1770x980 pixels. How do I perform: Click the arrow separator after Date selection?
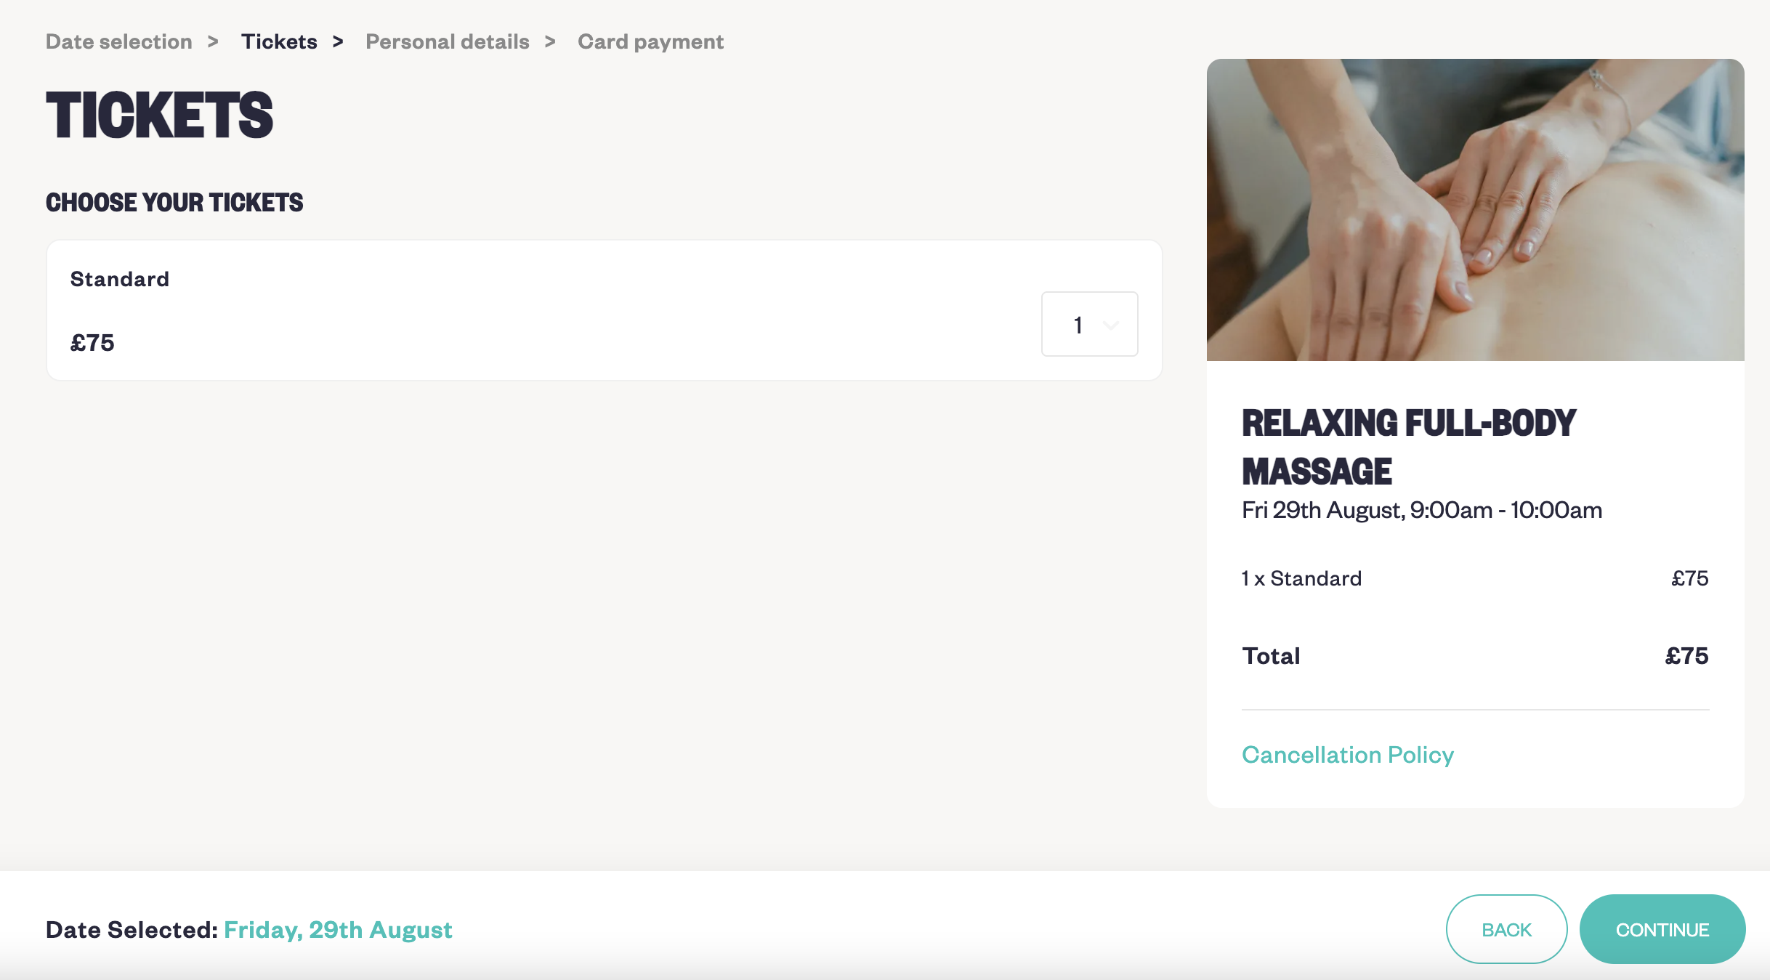tap(213, 41)
